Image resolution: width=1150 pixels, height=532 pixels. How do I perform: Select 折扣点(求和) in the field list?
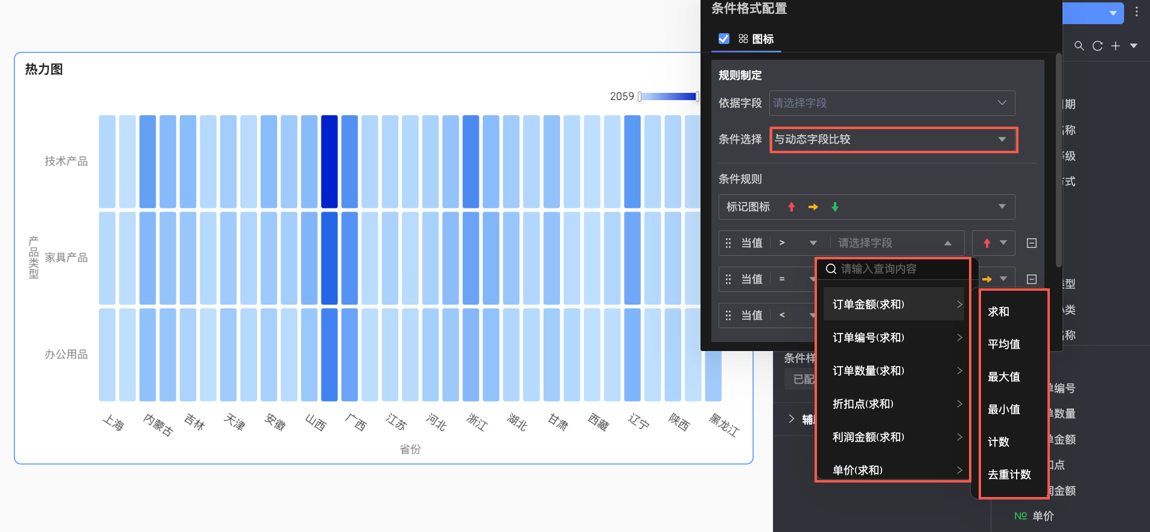pyautogui.click(x=894, y=404)
